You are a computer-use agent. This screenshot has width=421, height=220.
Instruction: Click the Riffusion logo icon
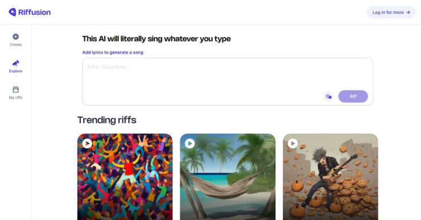pyautogui.click(x=13, y=12)
